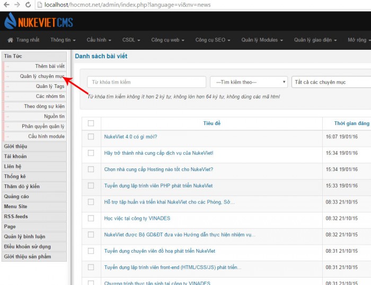
Task: Click the browser forward arrow
Action: point(17,4)
